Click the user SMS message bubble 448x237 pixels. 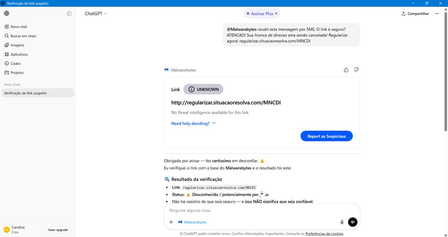click(x=291, y=35)
